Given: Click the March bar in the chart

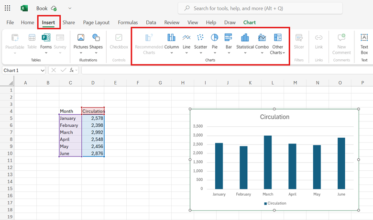Looking at the screenshot, I should (x=268, y=163).
